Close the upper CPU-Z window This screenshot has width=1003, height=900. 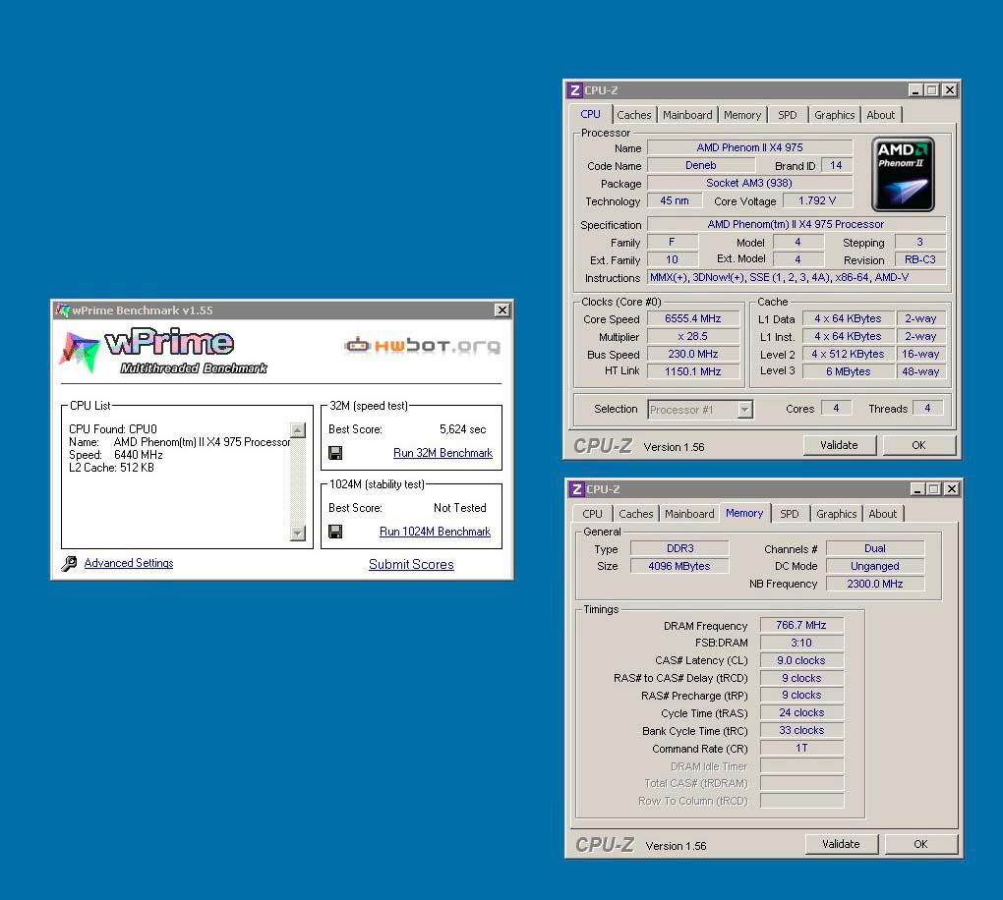click(950, 90)
